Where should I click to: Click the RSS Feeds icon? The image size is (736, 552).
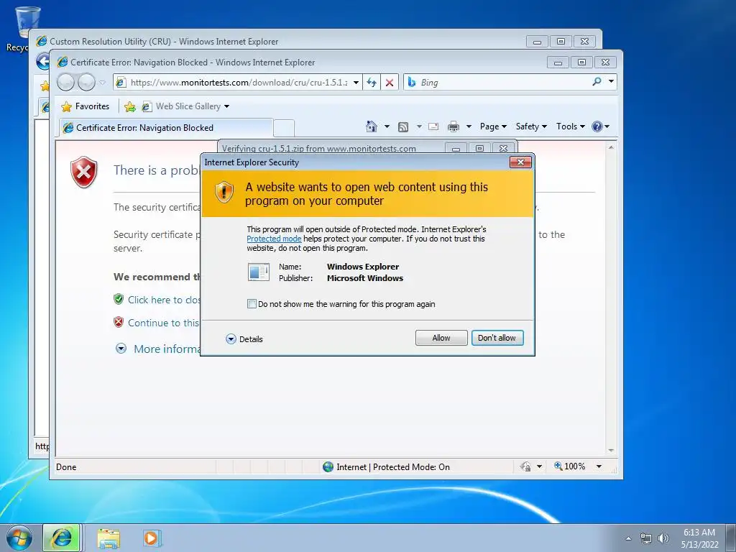tap(402, 126)
